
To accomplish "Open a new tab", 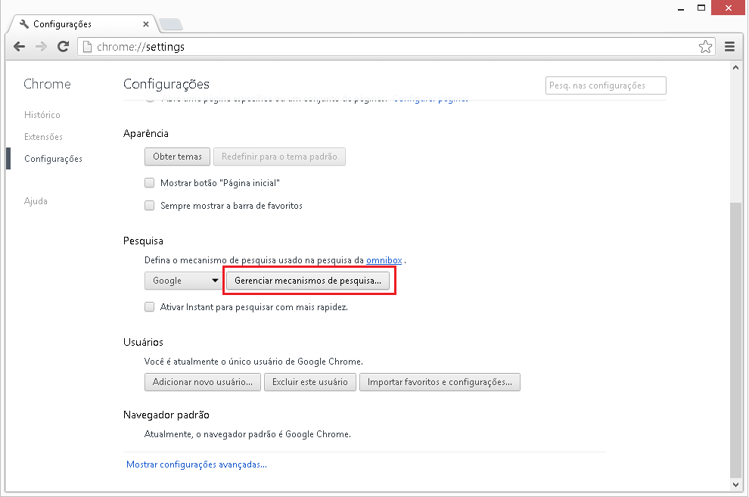I will coord(170,24).
